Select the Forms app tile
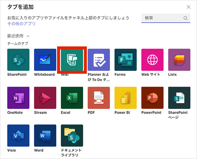 pos(126,60)
